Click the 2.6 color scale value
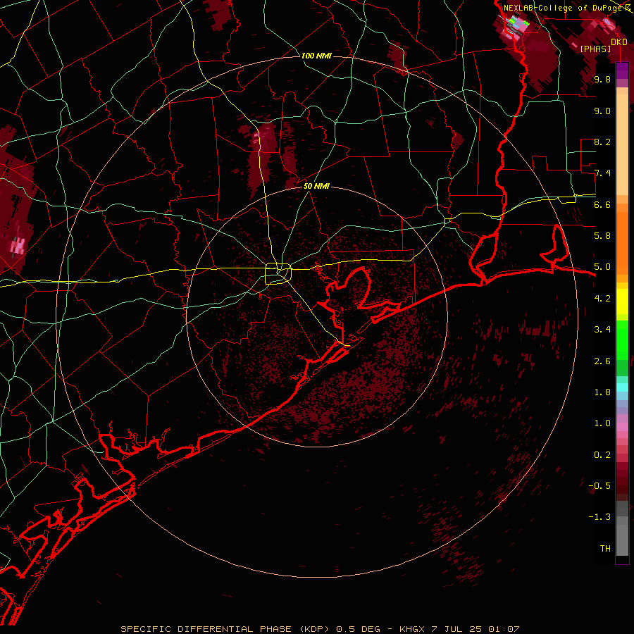Image resolution: width=634 pixels, height=634 pixels. tap(602, 361)
